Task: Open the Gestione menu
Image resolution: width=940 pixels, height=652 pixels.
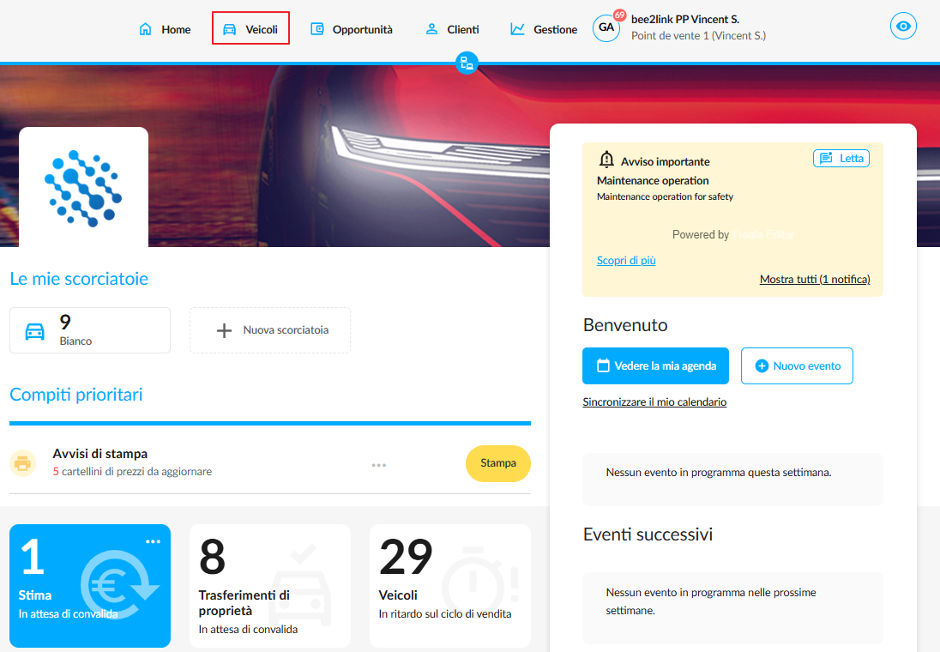Action: (543, 29)
